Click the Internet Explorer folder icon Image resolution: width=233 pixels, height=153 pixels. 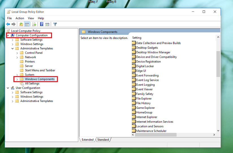pyautogui.click(x=134, y=117)
